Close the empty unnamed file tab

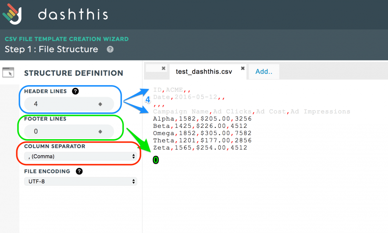164,68
